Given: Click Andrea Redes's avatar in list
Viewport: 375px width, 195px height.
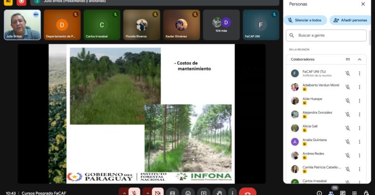Looking at the screenshot, I should [x=295, y=156].
